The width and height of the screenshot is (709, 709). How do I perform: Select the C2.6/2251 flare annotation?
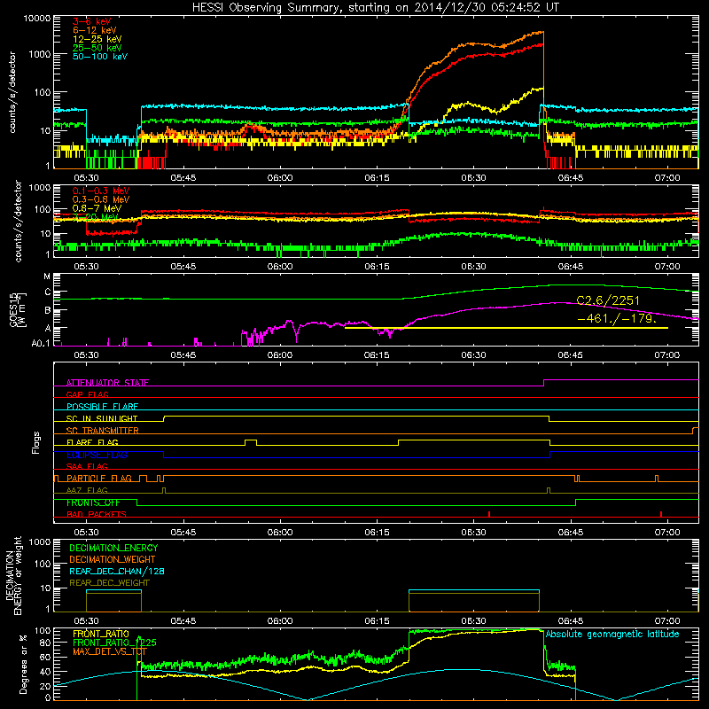click(x=608, y=300)
